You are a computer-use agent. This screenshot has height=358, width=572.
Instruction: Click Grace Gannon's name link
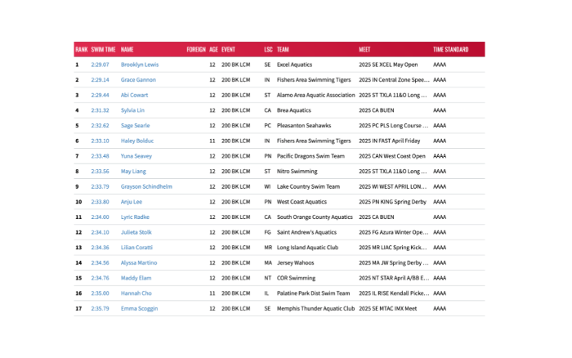point(138,80)
